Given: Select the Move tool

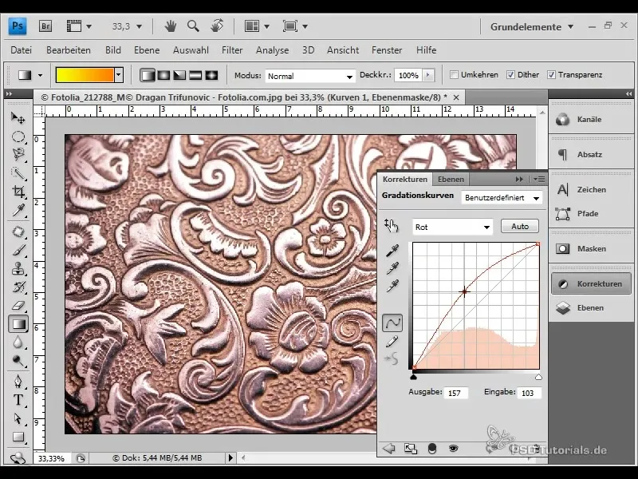Looking at the screenshot, I should pos(18,118).
